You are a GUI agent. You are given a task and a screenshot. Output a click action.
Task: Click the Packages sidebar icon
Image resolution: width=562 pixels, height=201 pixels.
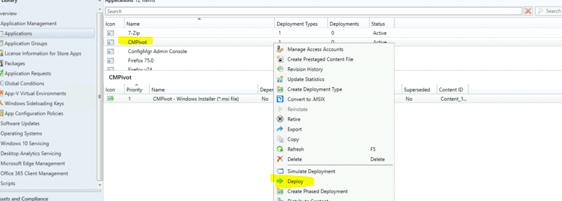click(x=2, y=64)
